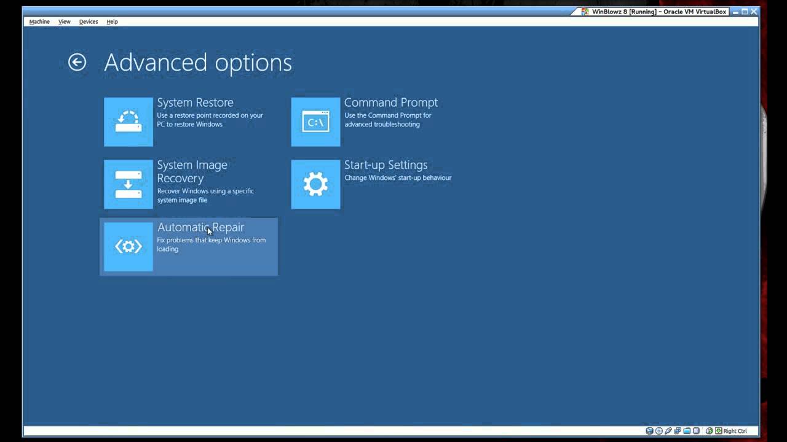Image resolution: width=787 pixels, height=442 pixels.
Task: Click the shared folders status icon
Action: click(687, 431)
